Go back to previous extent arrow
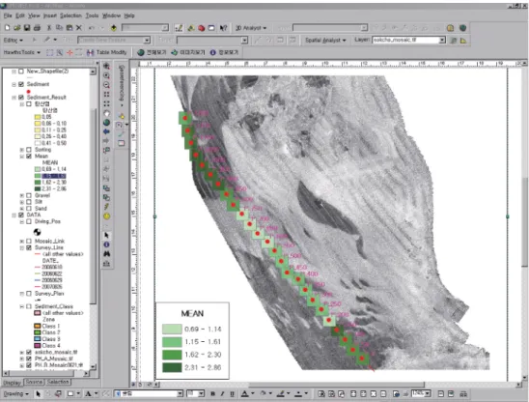Screen dimensions: 529x402 pos(106,131)
